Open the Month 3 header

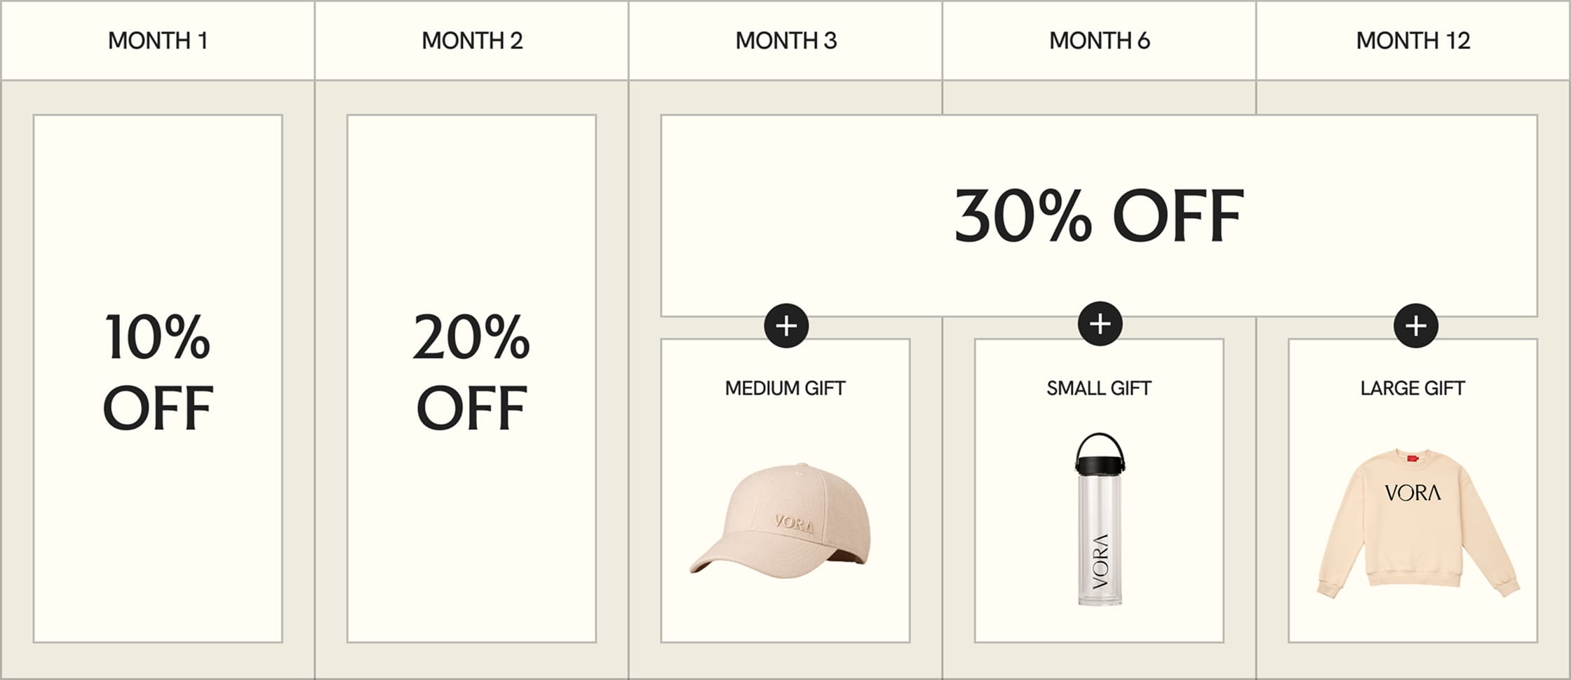tap(785, 41)
